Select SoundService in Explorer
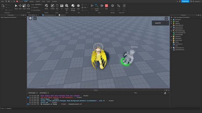This screenshot has height=113, width=202. coord(179,44)
